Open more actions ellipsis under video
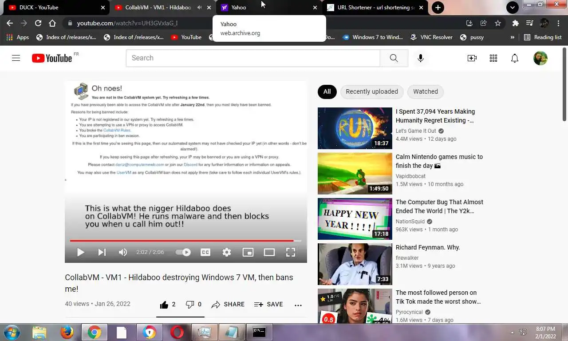The width and height of the screenshot is (568, 341). coord(298,305)
